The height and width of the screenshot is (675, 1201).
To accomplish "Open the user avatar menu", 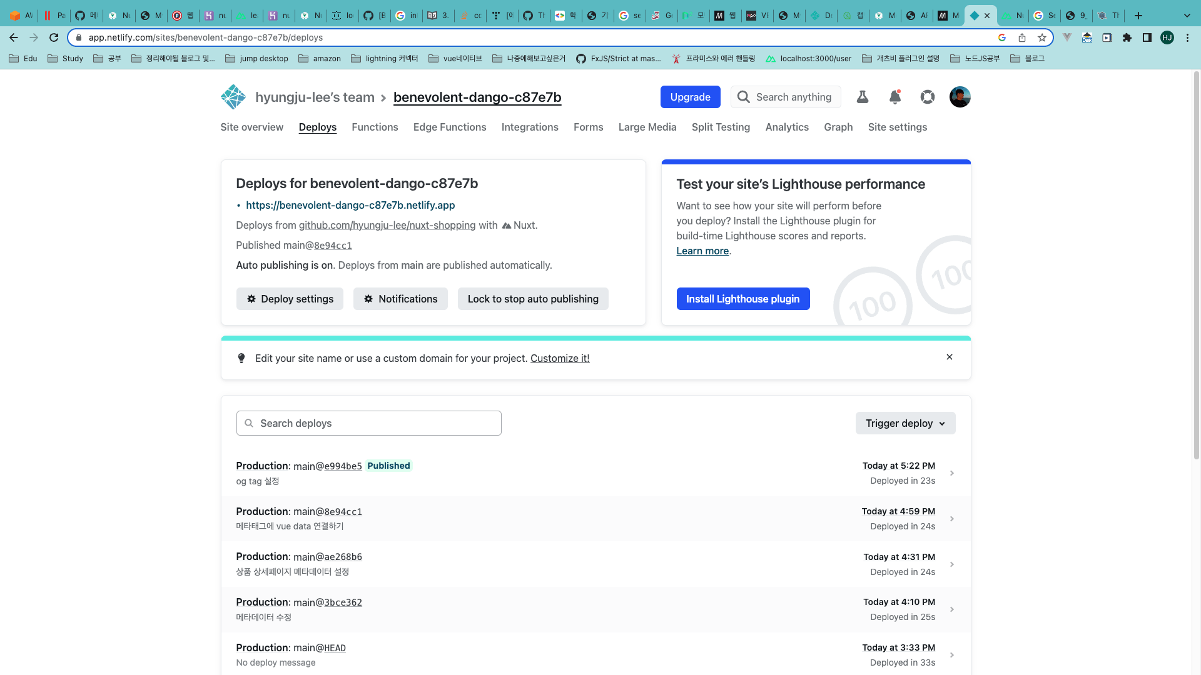I will point(960,97).
